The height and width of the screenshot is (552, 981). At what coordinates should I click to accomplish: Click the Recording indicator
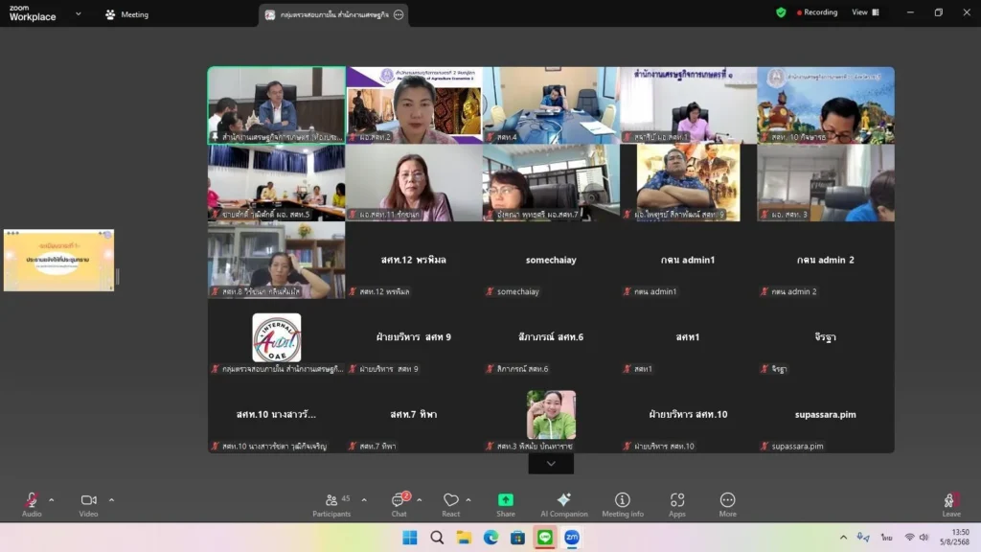click(x=817, y=12)
